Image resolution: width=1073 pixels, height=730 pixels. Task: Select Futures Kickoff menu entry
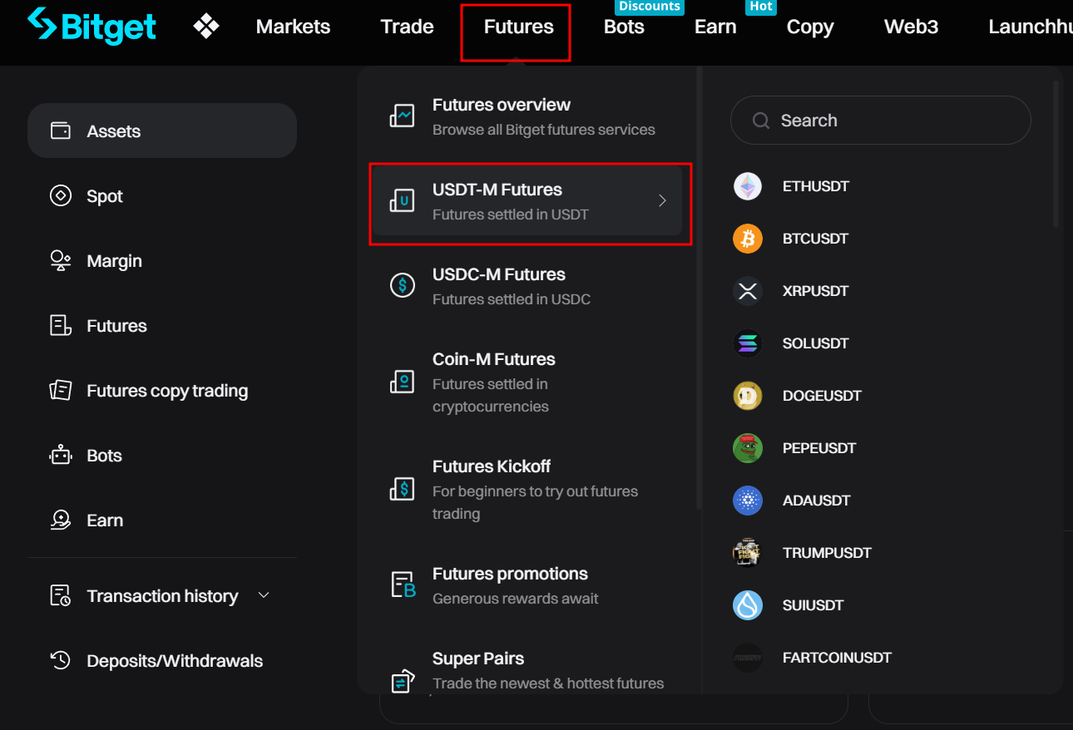pyautogui.click(x=527, y=489)
